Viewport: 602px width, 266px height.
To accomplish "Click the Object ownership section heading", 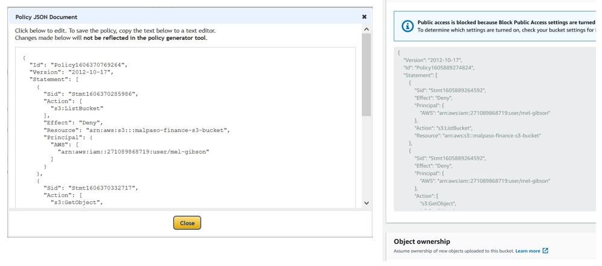I will click(x=422, y=241).
